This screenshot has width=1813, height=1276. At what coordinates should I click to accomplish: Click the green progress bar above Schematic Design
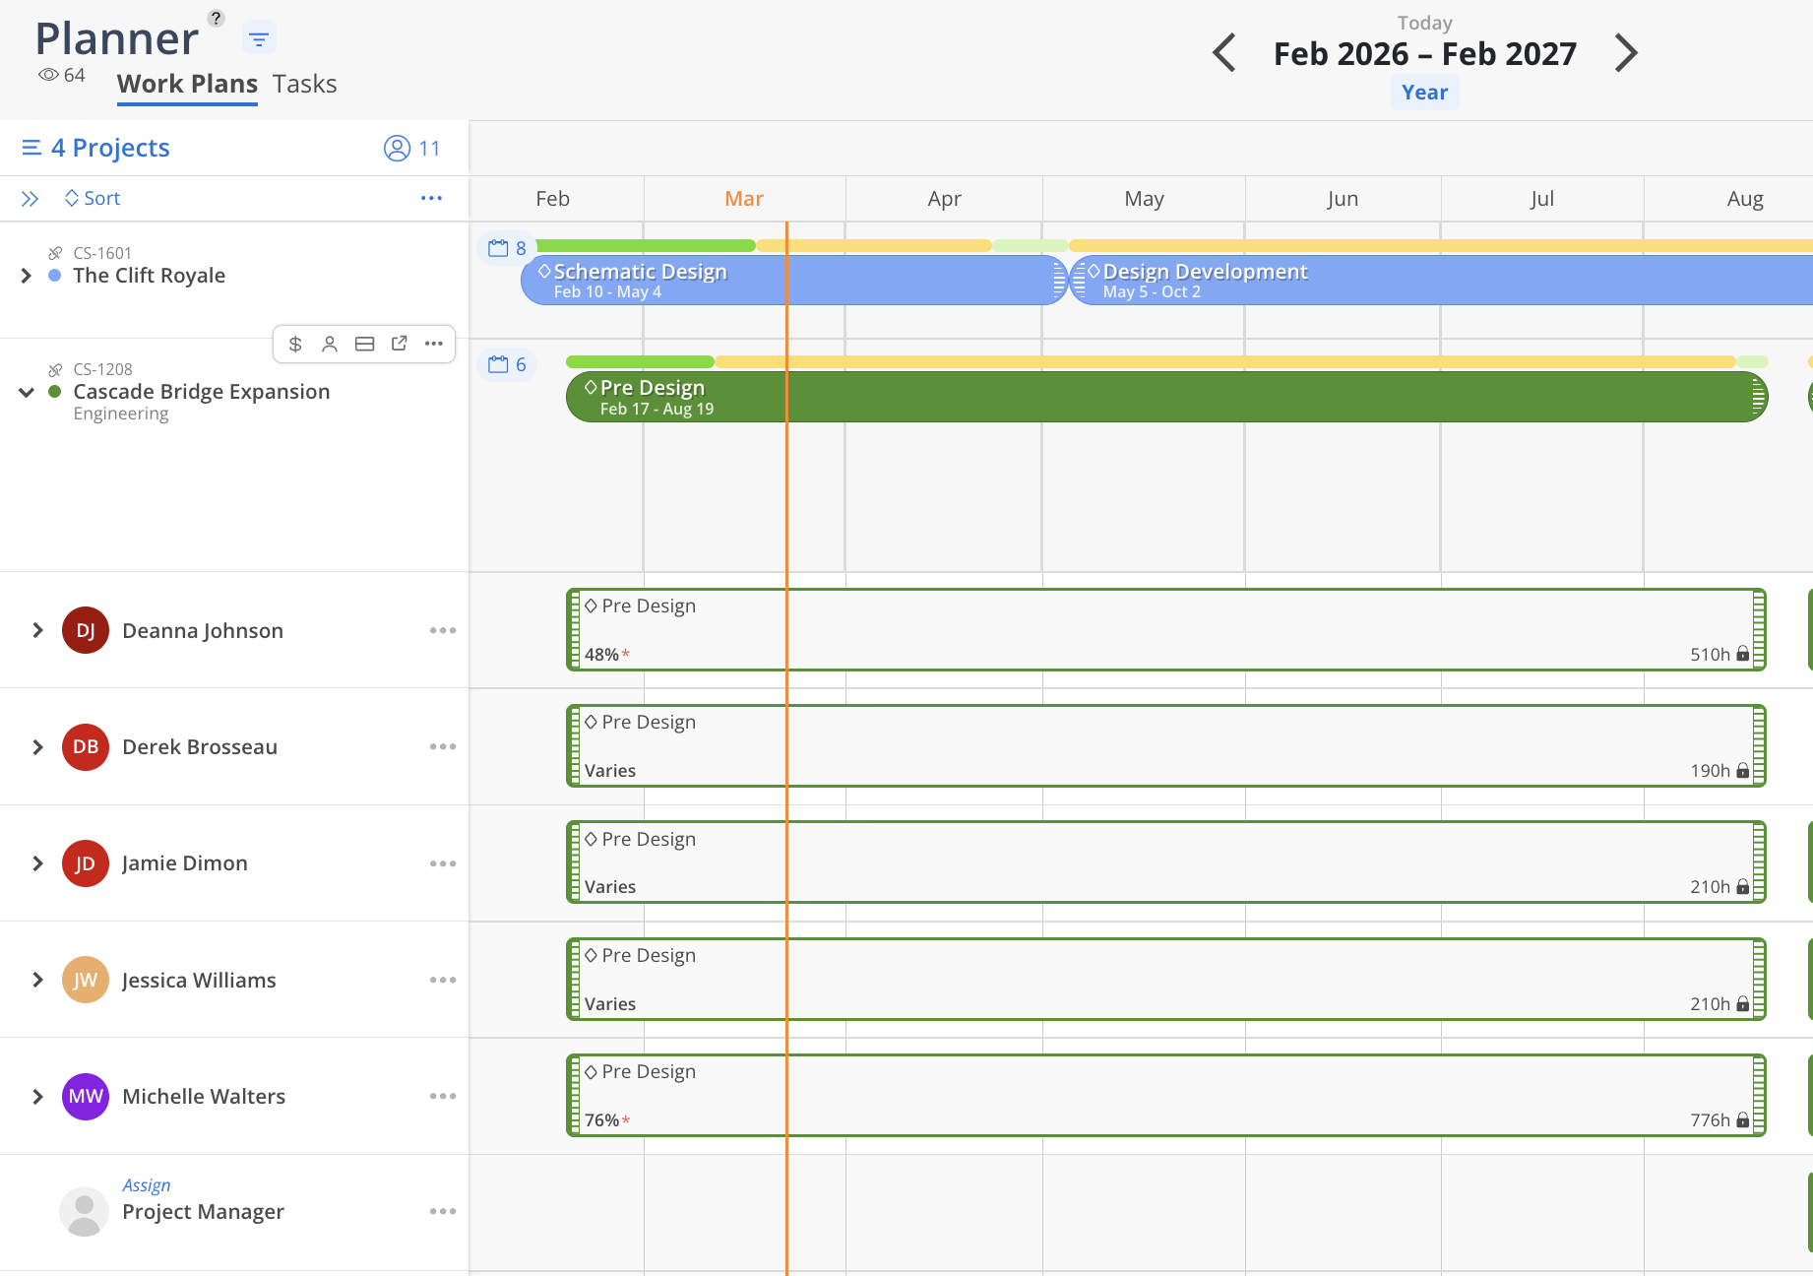click(x=645, y=245)
